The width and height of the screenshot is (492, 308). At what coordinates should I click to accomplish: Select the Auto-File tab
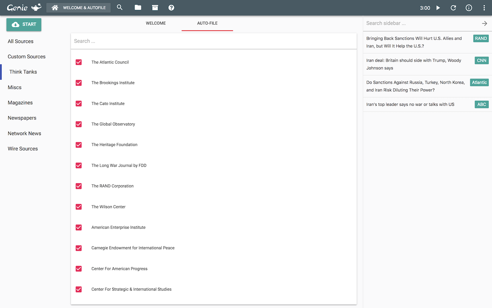click(207, 23)
